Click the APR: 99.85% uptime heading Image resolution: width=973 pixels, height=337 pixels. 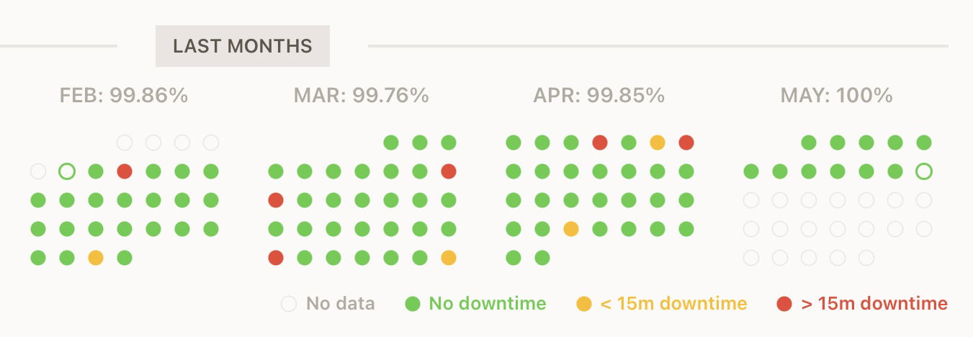pyautogui.click(x=598, y=95)
